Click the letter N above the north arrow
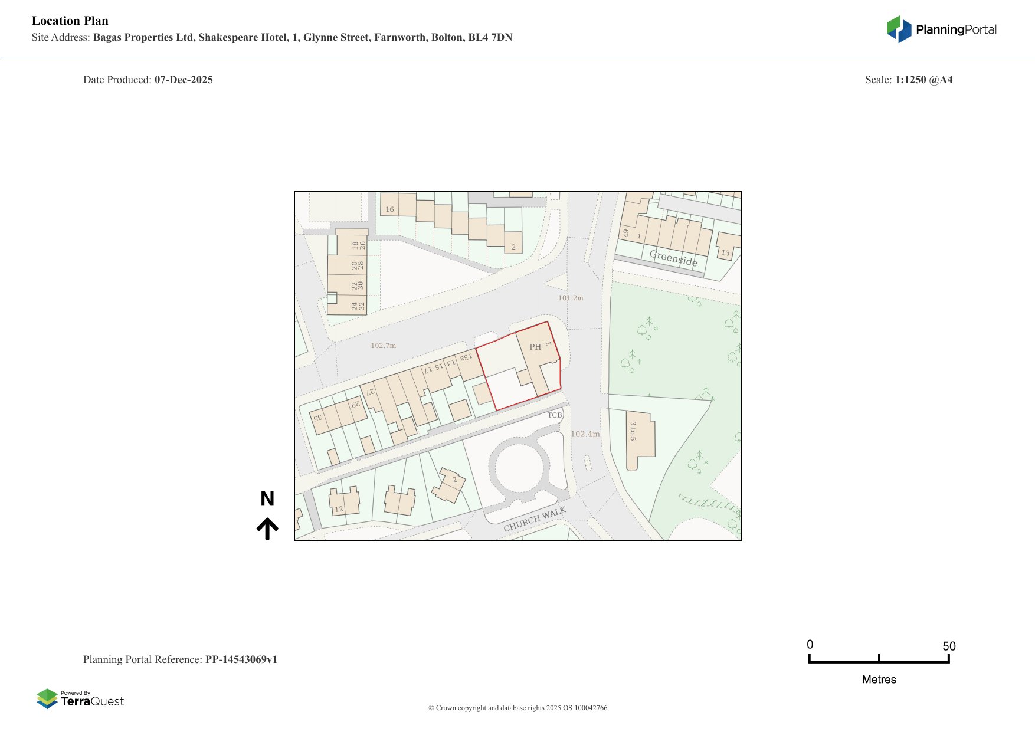This screenshot has height=732, width=1035. point(267,499)
